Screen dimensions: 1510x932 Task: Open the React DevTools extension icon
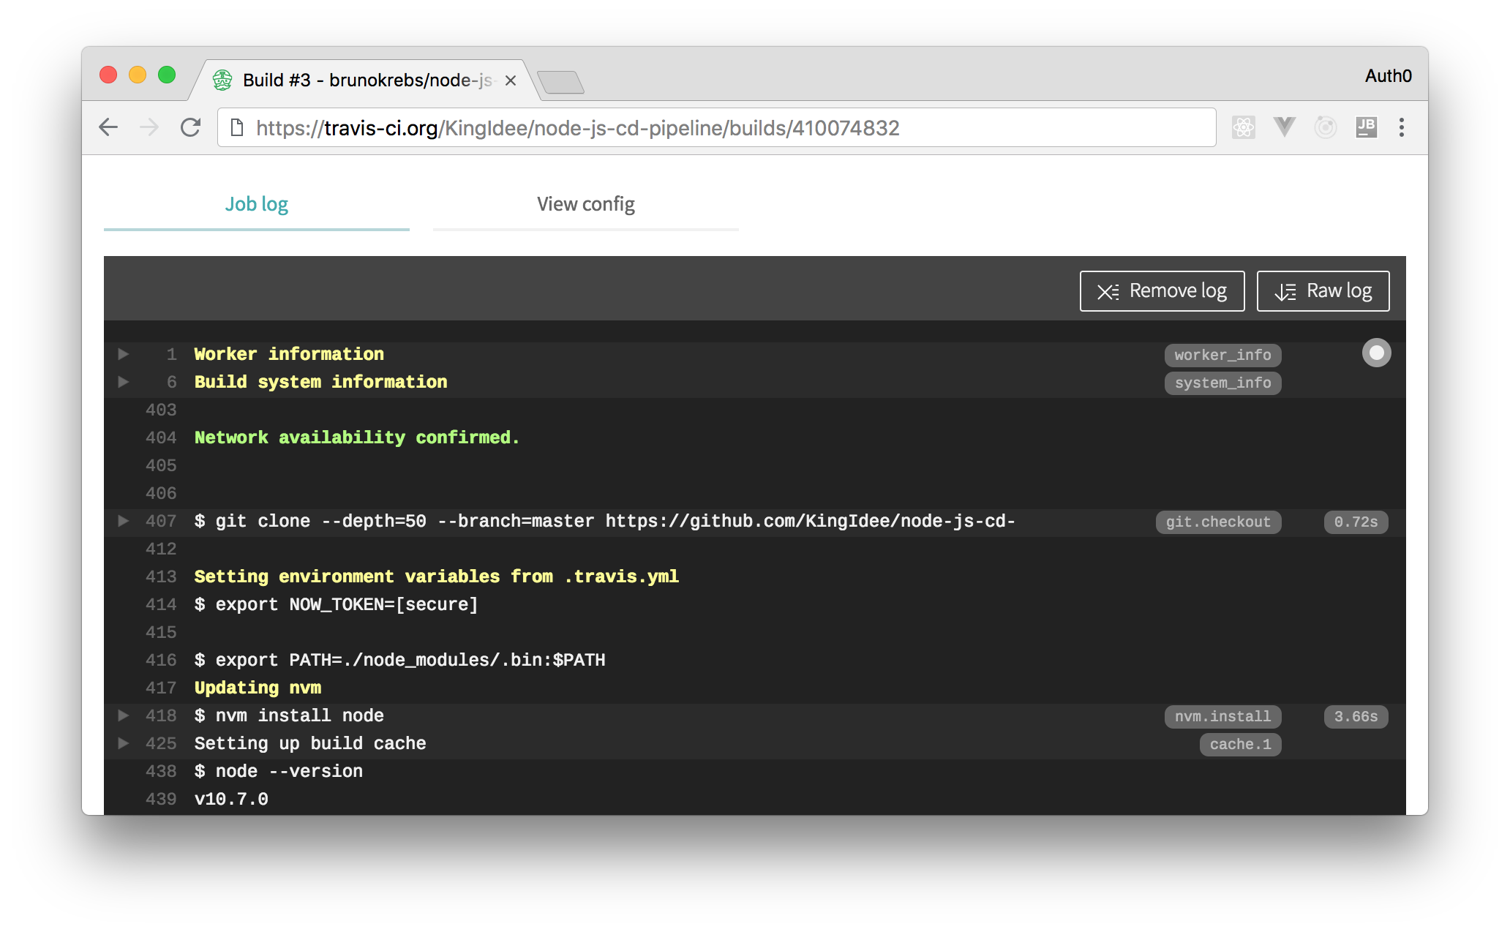pyautogui.click(x=1243, y=127)
